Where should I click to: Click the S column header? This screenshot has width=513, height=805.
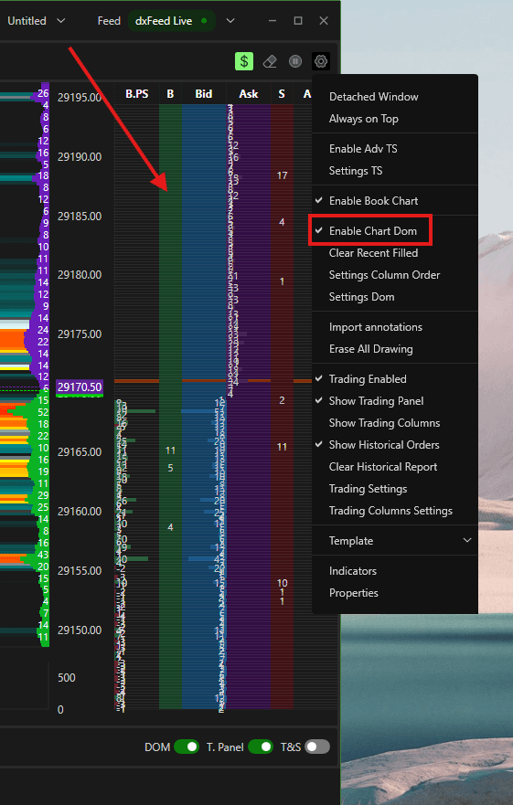pyautogui.click(x=282, y=94)
